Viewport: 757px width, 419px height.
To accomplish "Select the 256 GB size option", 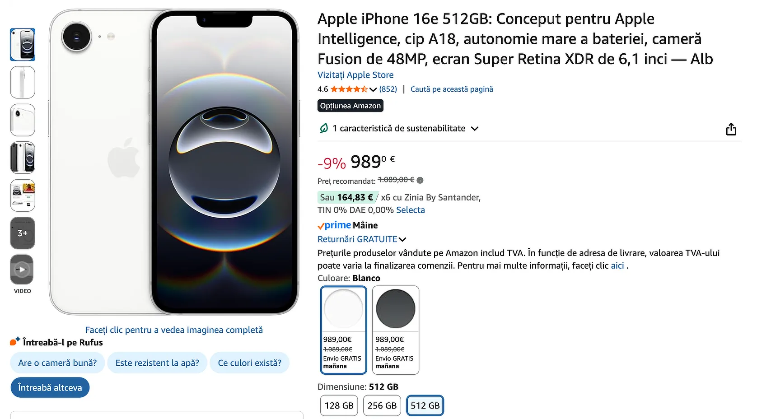I will (382, 405).
